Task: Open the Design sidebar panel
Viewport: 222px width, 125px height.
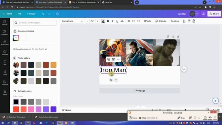Action: click(5, 23)
